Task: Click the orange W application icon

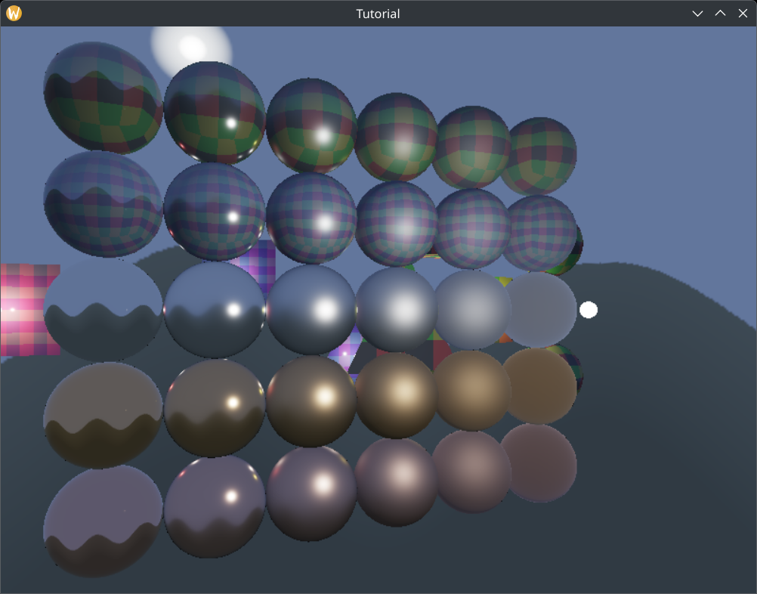Action: pos(13,13)
